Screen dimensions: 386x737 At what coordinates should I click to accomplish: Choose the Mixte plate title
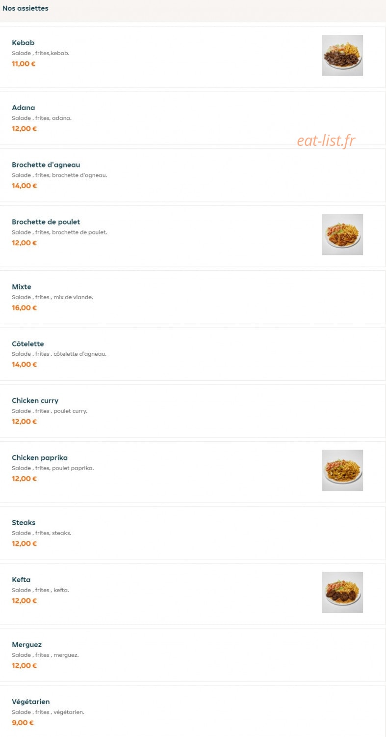tap(22, 286)
